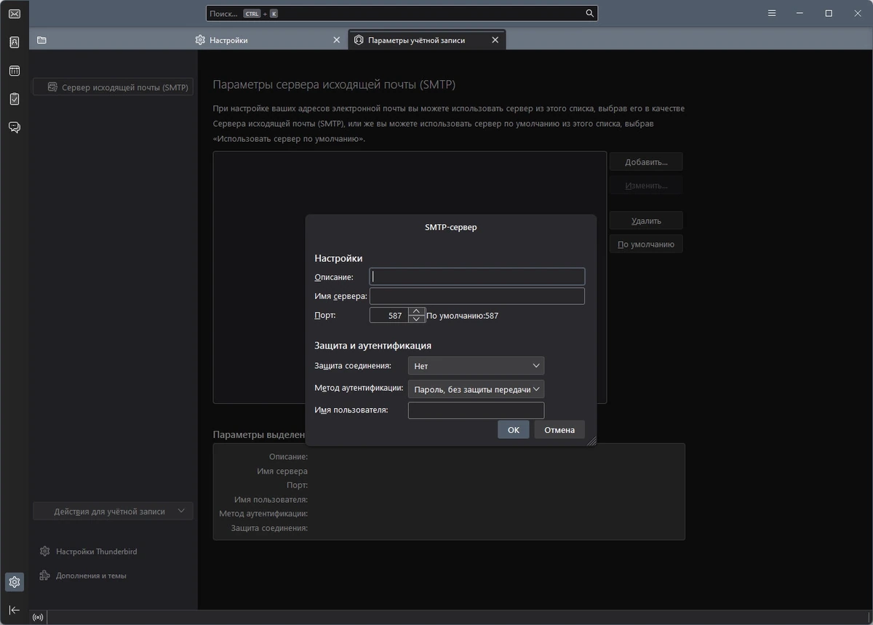Close the Параметры учётной записи tab

[x=495, y=40]
